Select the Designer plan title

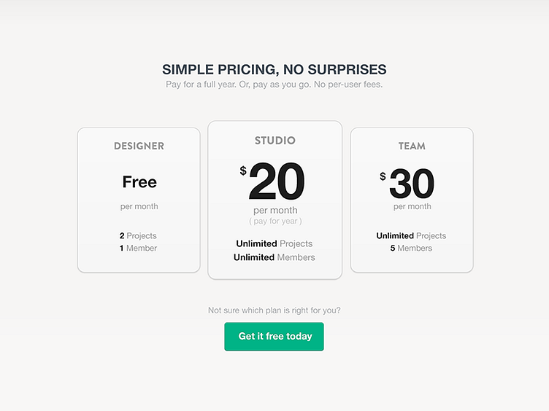139,146
